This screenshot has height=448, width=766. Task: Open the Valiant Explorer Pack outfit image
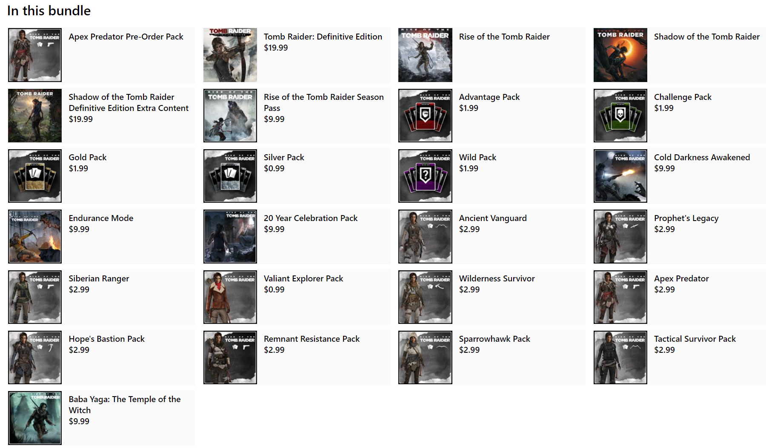(230, 297)
